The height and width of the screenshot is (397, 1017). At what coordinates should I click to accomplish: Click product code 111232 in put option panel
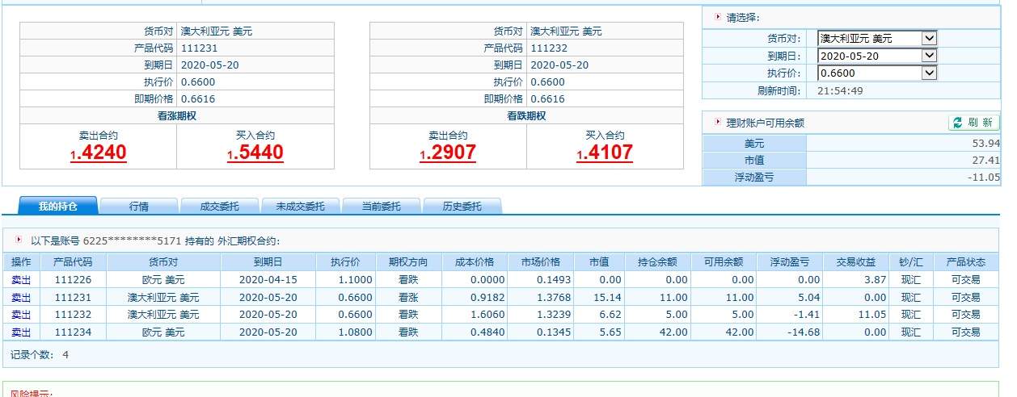pos(549,48)
